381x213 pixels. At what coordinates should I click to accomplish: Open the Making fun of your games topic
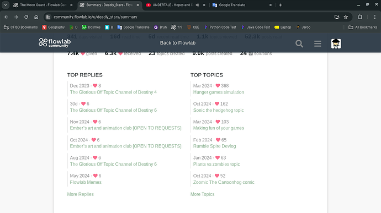(x=219, y=128)
